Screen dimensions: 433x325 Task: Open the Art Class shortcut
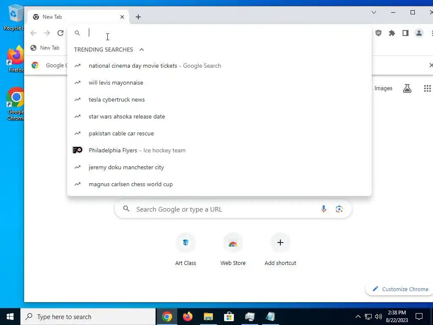click(x=186, y=250)
